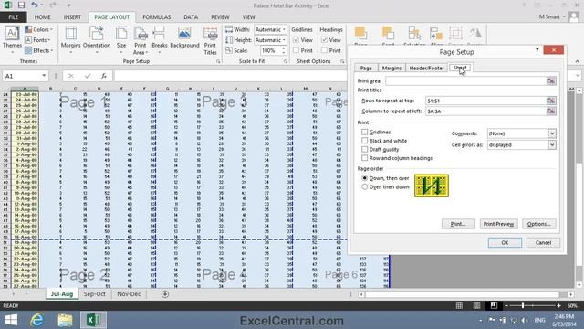Click the Print area input field
This screenshot has height=329, width=584.
(x=465, y=80)
